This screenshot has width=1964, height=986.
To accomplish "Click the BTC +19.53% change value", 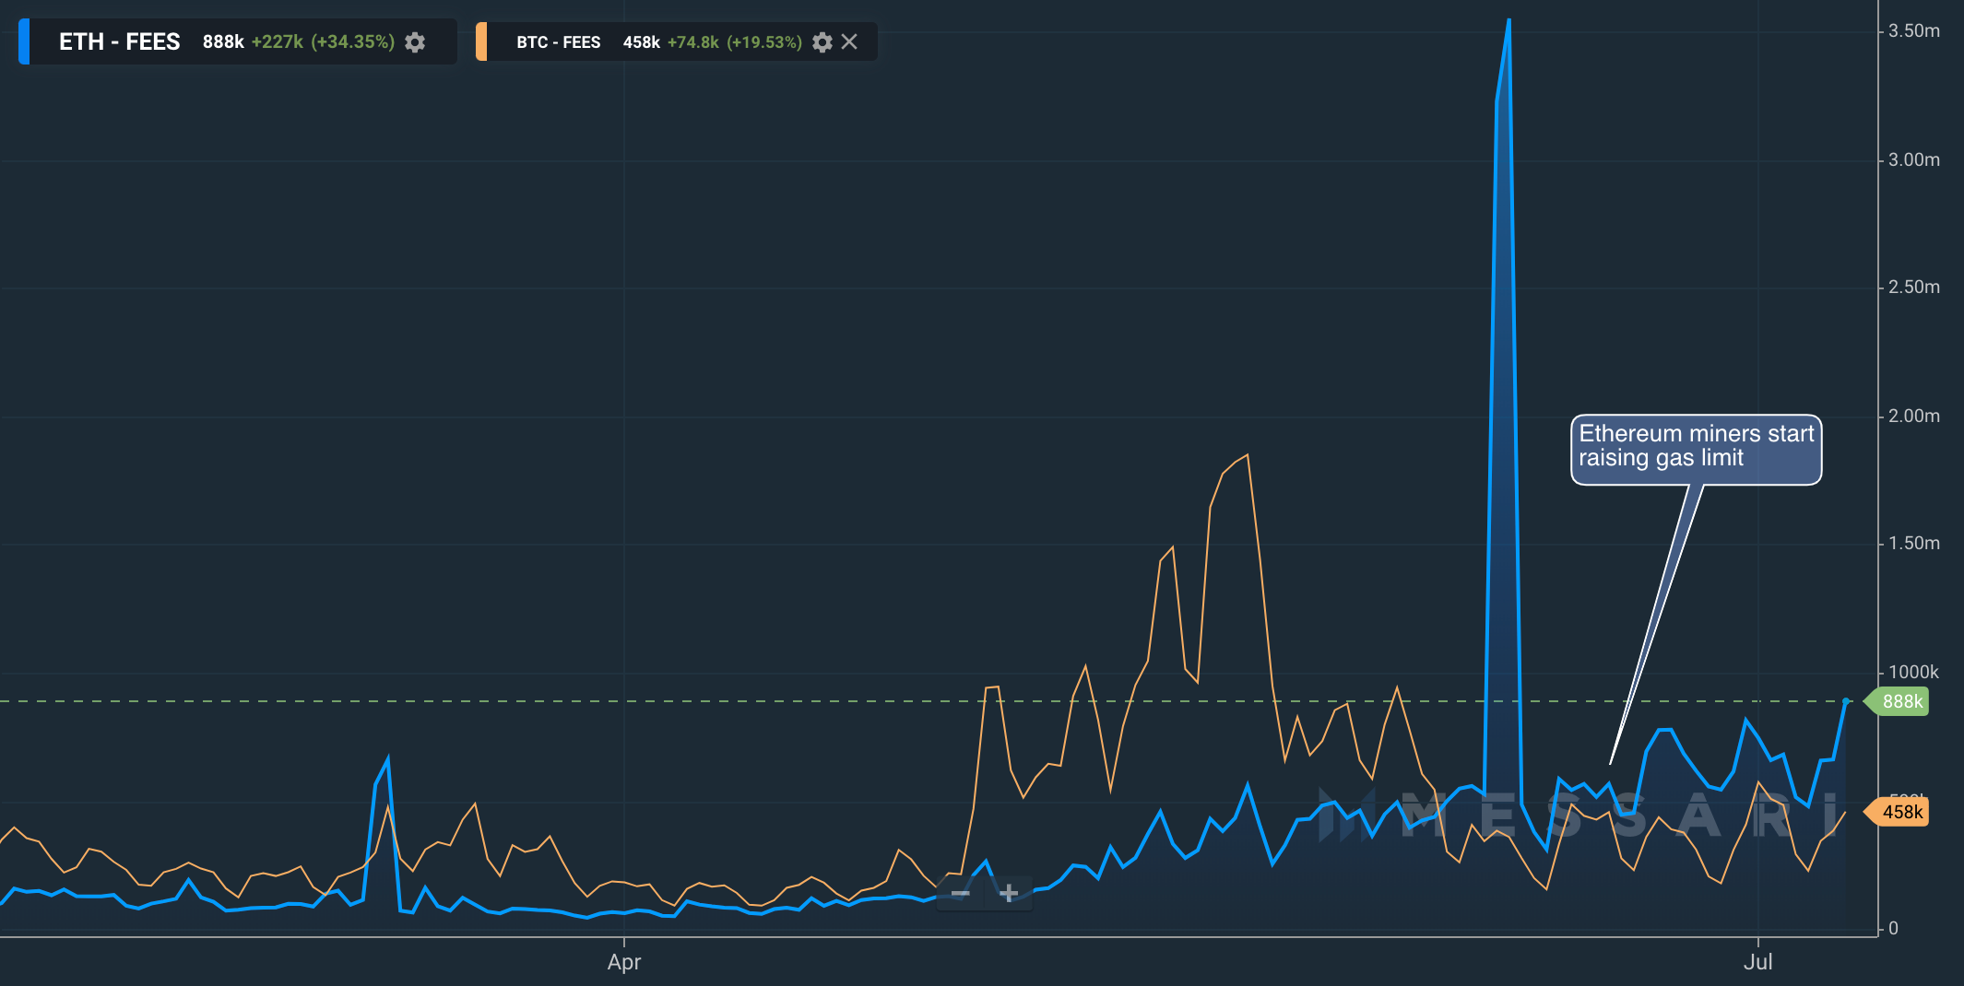I will pyautogui.click(x=764, y=42).
